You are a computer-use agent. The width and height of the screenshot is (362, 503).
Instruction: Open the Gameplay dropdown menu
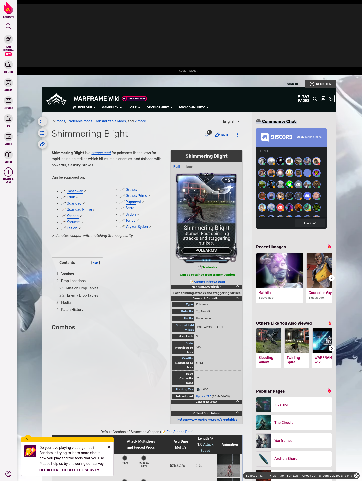[112, 107]
